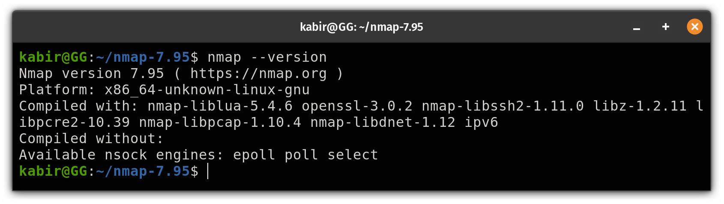Click the Compiled without: line
Screen dimensions: 724x204
[91, 139]
